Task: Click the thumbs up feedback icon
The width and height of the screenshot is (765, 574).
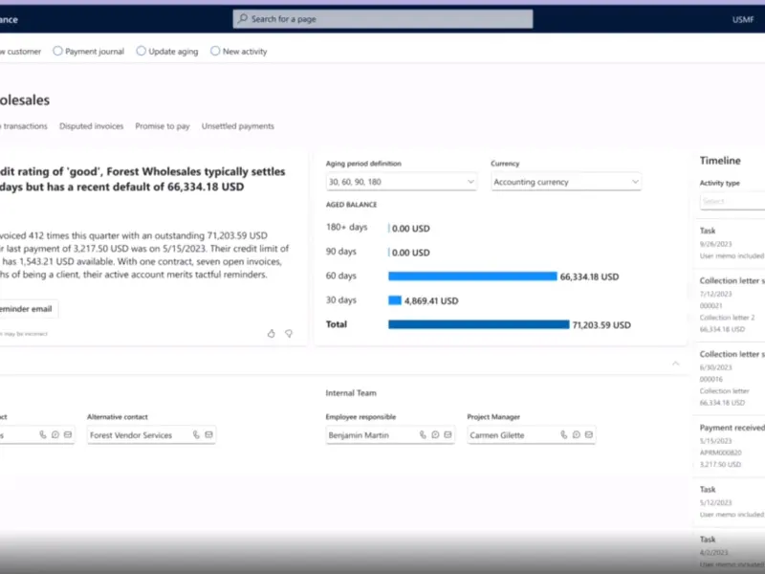Action: (271, 334)
